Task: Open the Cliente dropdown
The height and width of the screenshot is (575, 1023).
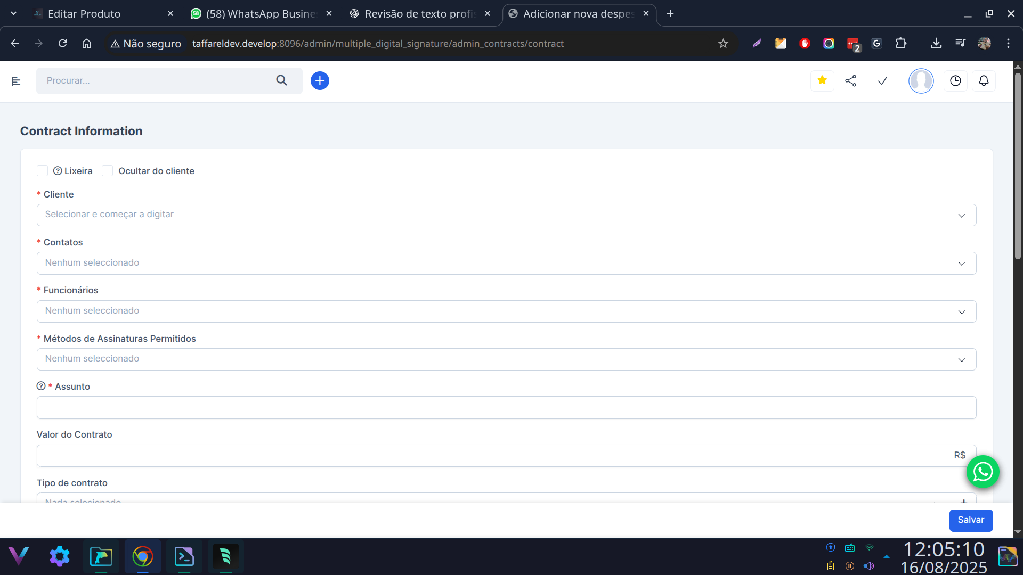Action: pos(506,215)
